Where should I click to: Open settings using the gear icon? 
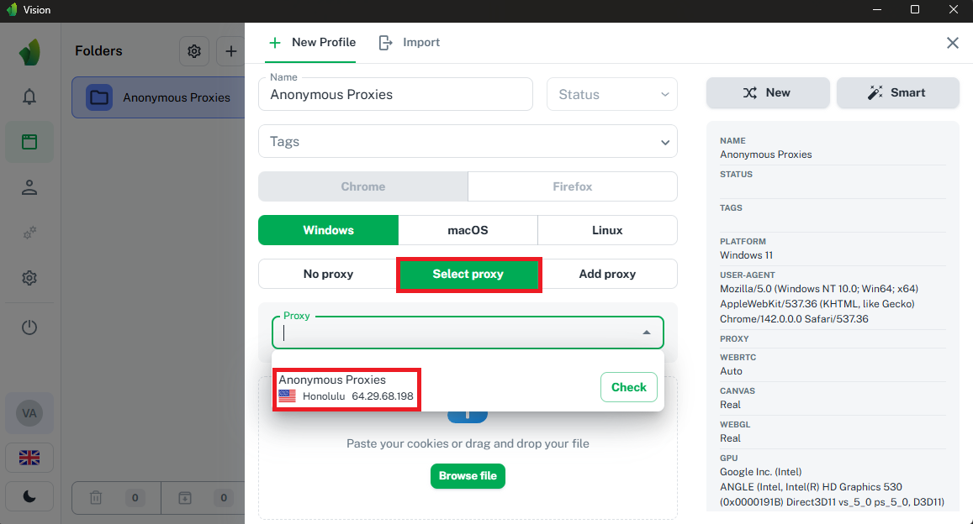point(29,277)
